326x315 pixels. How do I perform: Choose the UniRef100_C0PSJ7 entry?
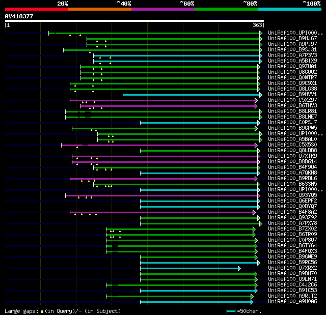click(292, 123)
